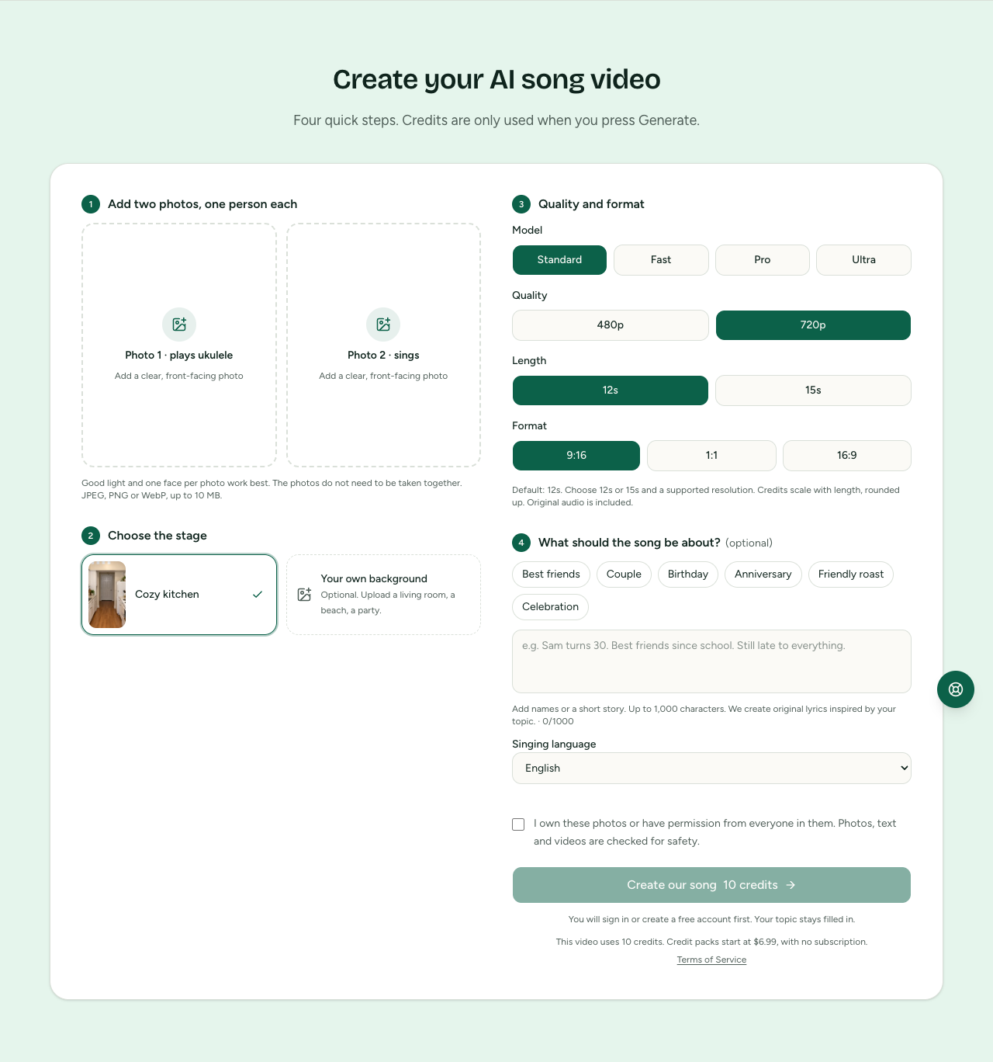
Task: Pick the Anniversary topic chip
Action: click(x=763, y=574)
